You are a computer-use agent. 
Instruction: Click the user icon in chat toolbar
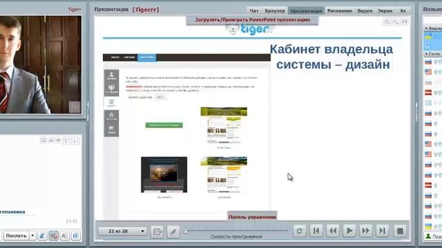coord(42,236)
